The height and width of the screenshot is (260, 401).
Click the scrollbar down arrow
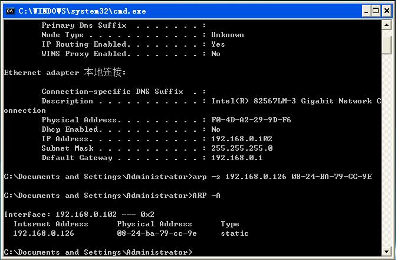386,252
